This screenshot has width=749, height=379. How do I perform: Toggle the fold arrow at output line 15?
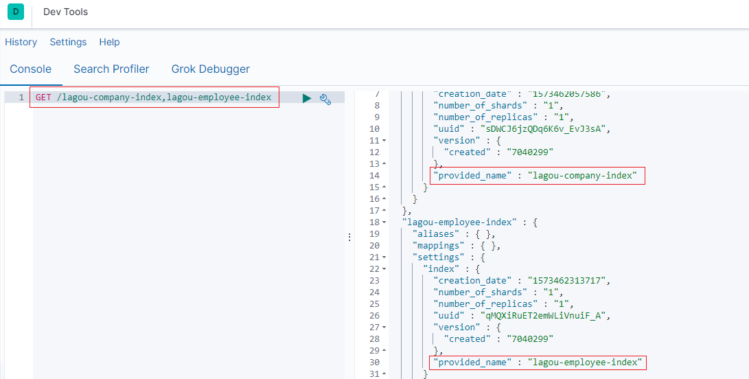point(384,187)
